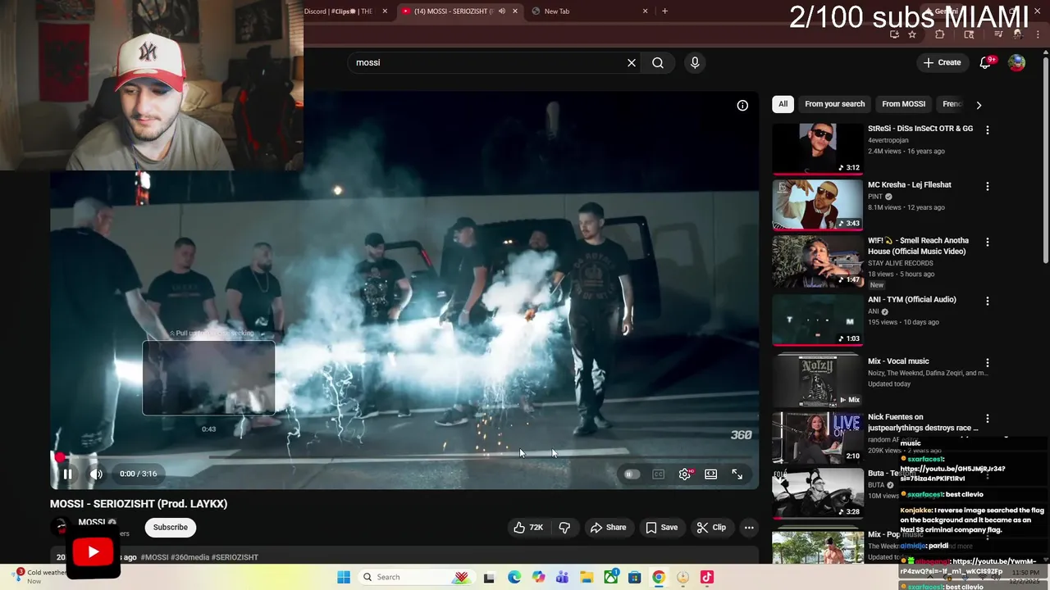
Task: Submit search with magnifier button
Action: tap(658, 62)
